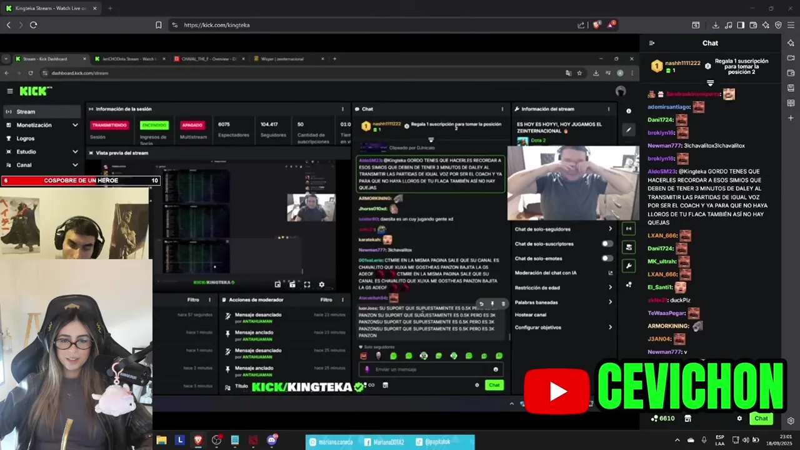
Task: Expand the chat leaderboard arrow
Action: click(x=710, y=83)
